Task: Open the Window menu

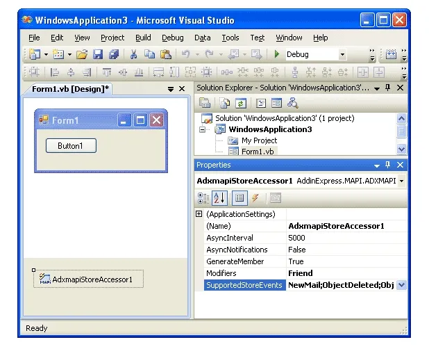Action: [x=289, y=38]
